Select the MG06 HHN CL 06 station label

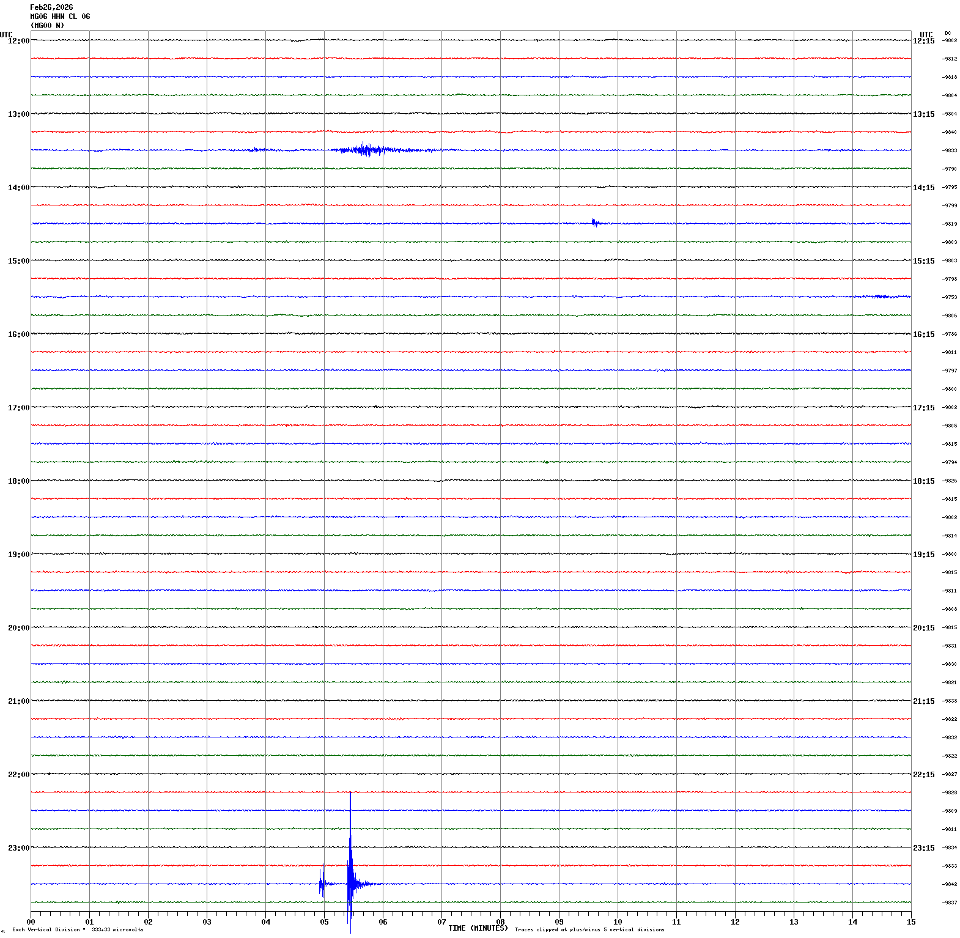click(60, 17)
